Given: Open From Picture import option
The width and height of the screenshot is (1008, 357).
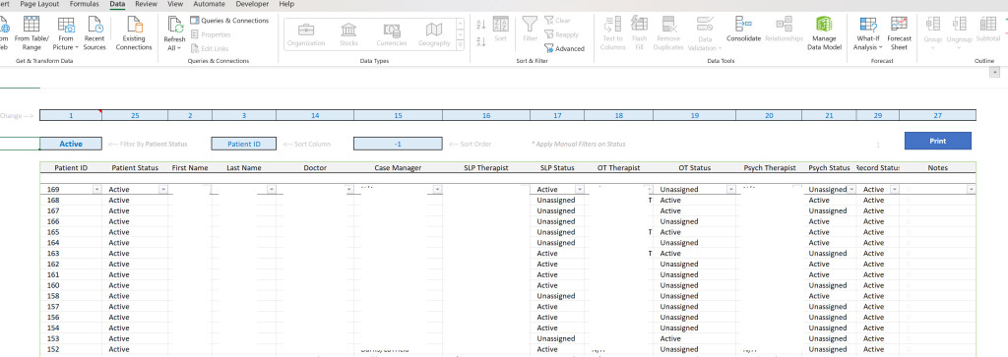Looking at the screenshot, I should click(66, 33).
